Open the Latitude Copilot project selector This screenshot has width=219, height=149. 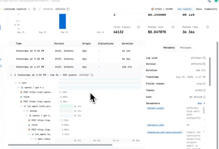17,9
